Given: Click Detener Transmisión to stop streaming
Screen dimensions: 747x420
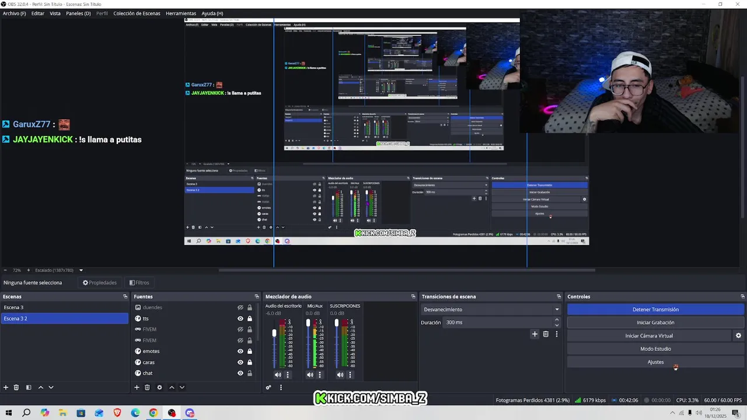Looking at the screenshot, I should pyautogui.click(x=655, y=309).
